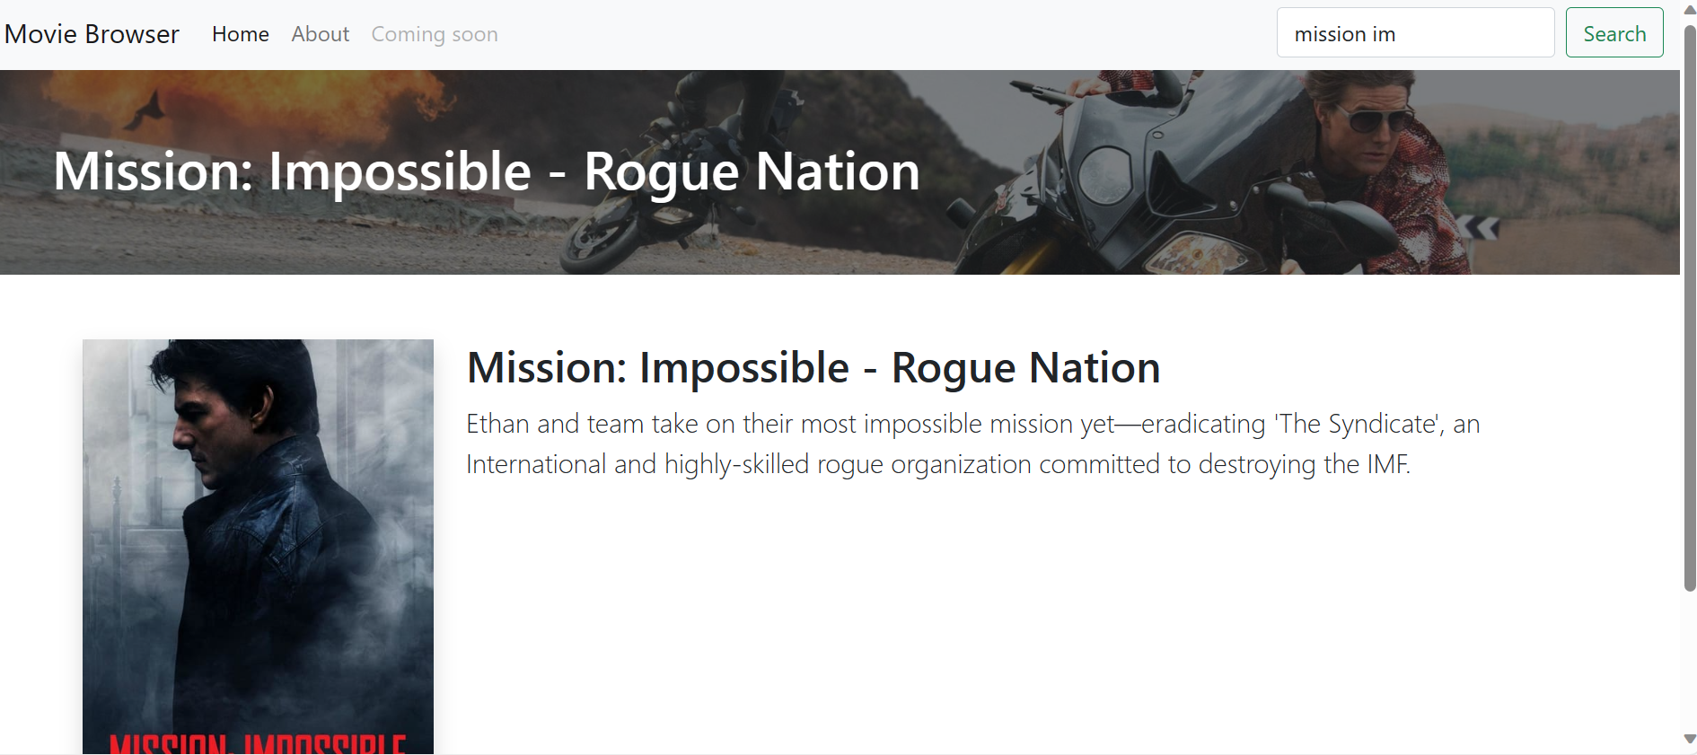Click the Mission: Impossible movie poster image
1697x755 pixels.
[x=258, y=547]
